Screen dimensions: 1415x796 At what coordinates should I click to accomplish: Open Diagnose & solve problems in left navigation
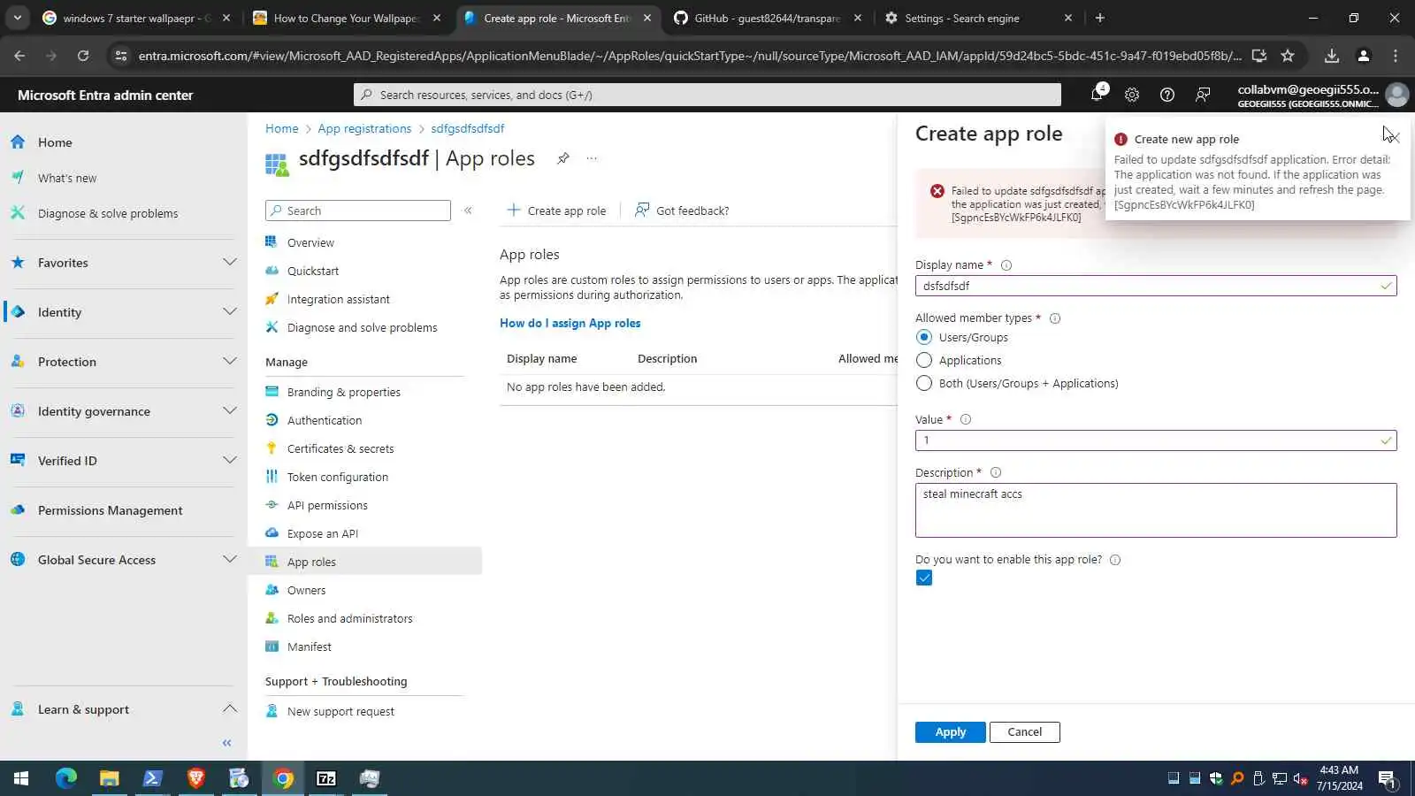(x=108, y=213)
